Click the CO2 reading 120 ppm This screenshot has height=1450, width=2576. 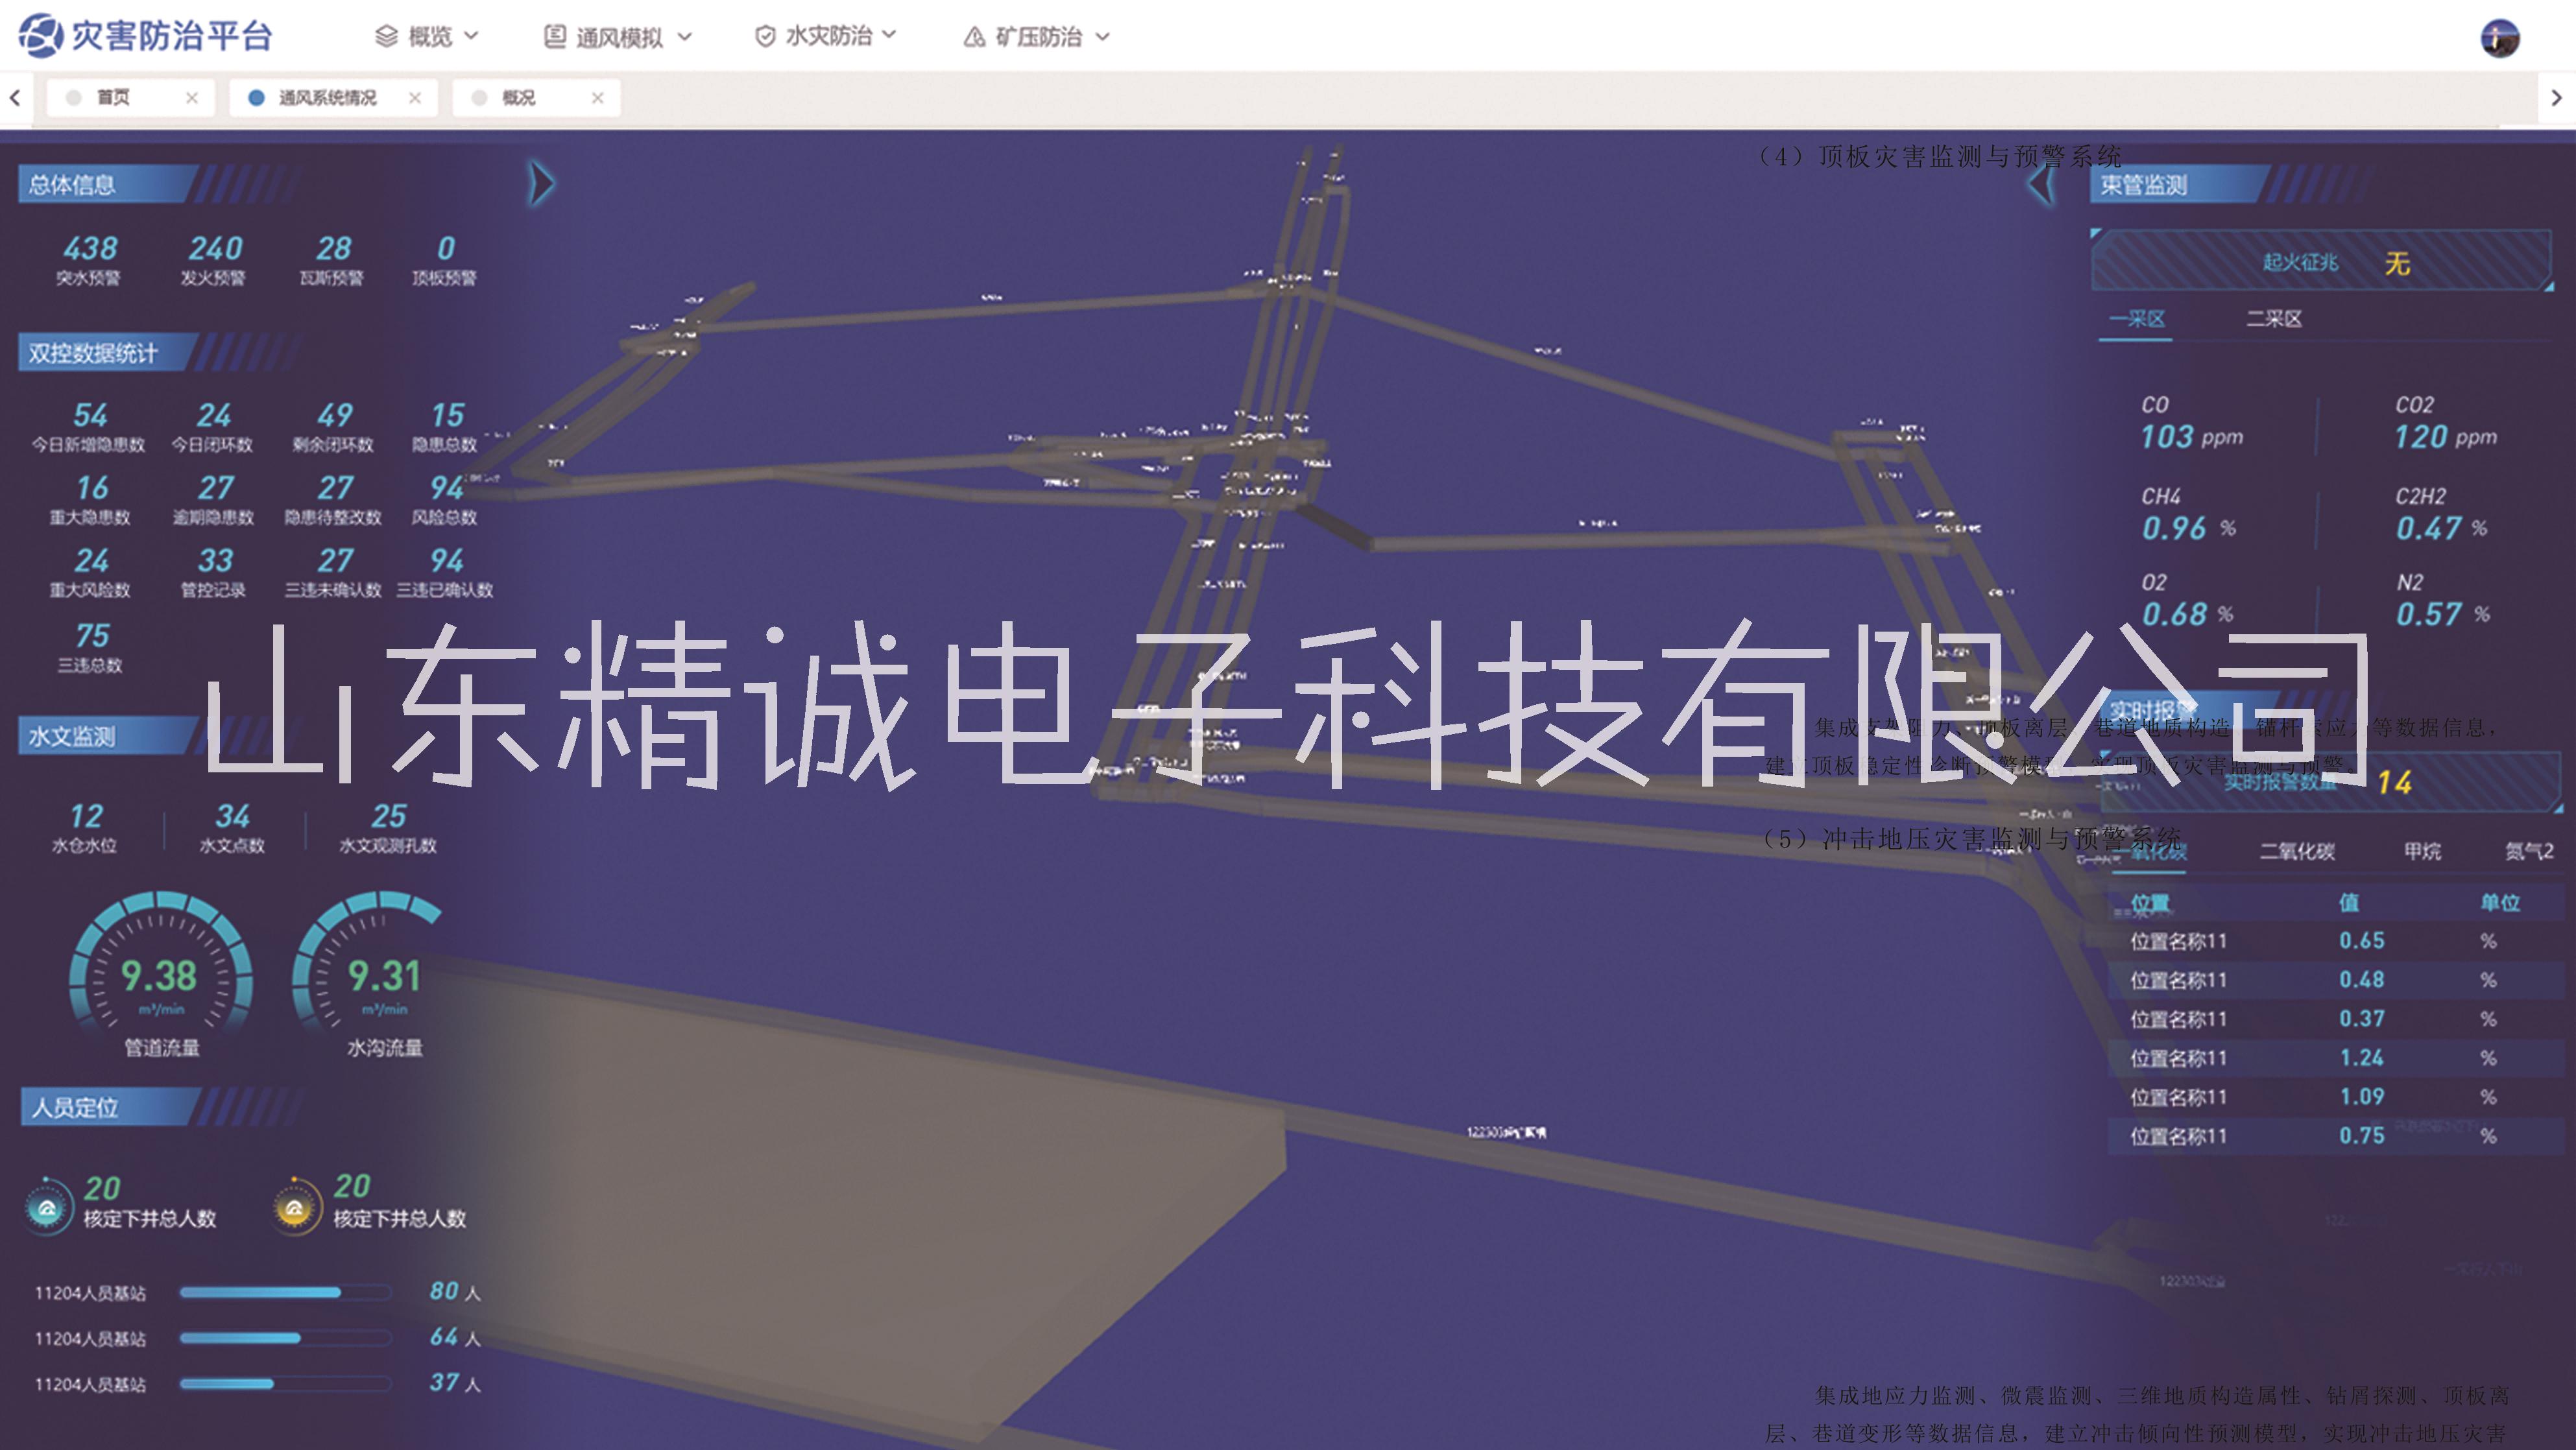point(2446,436)
